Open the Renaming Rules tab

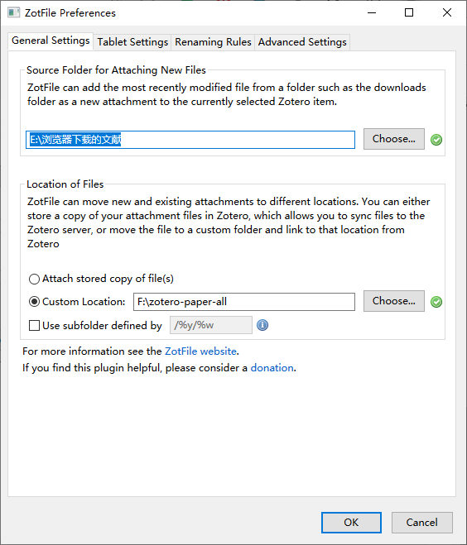tap(213, 42)
